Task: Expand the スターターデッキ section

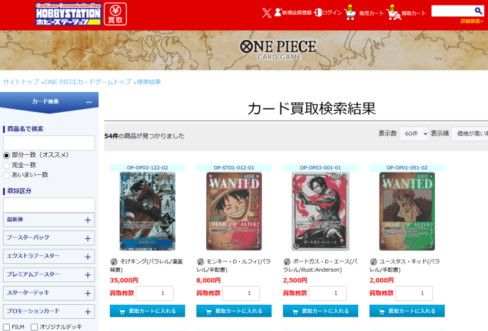Action: pos(49,293)
